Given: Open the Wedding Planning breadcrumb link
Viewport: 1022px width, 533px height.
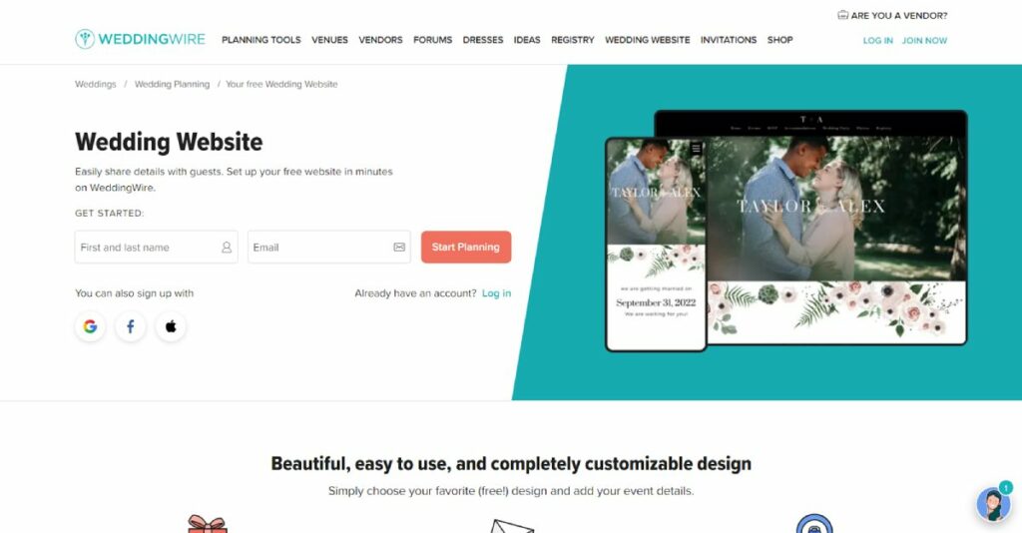Looking at the screenshot, I should pos(172,84).
